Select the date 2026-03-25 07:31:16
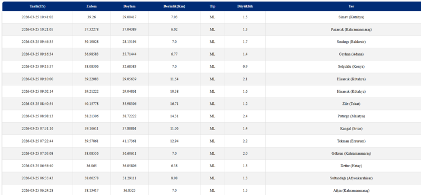The width and height of the screenshot is (421, 195). click(x=37, y=128)
